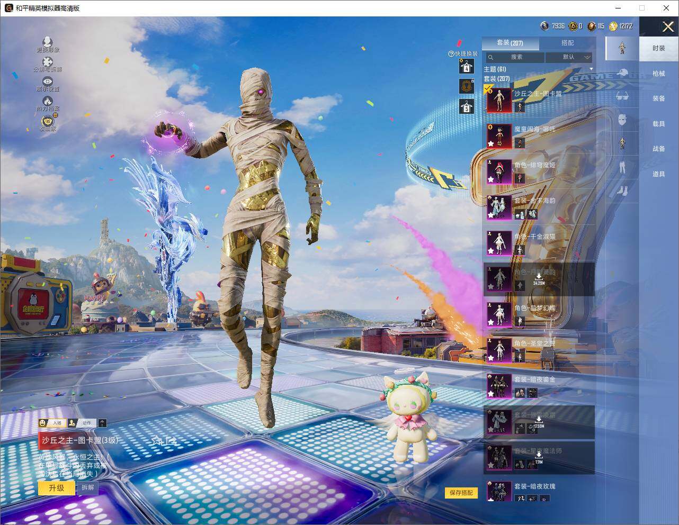Select the 套装-暗夜鎏金 outfit thumbnail
Viewport: 679px width, 525px height.
tap(499, 386)
